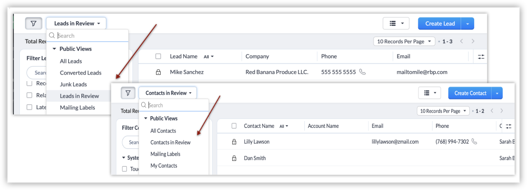The image size is (527, 190).
Task: Change 10 Records Per Page in Leads window
Action: click(x=404, y=41)
